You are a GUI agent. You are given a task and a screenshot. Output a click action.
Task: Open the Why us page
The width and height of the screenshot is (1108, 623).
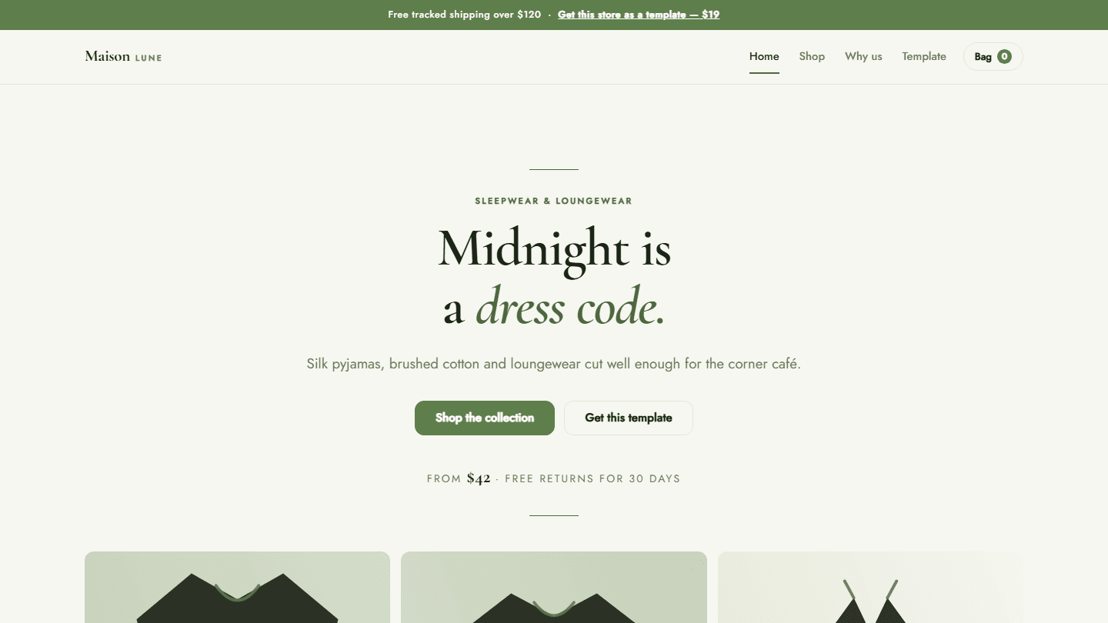[863, 56]
